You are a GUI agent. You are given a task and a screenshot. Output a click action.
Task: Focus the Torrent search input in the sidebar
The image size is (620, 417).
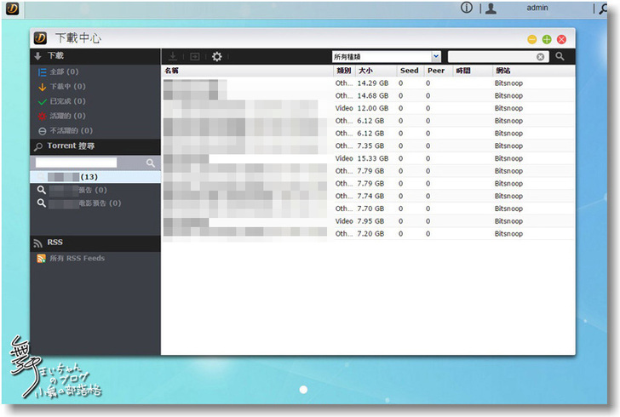pyautogui.click(x=77, y=163)
